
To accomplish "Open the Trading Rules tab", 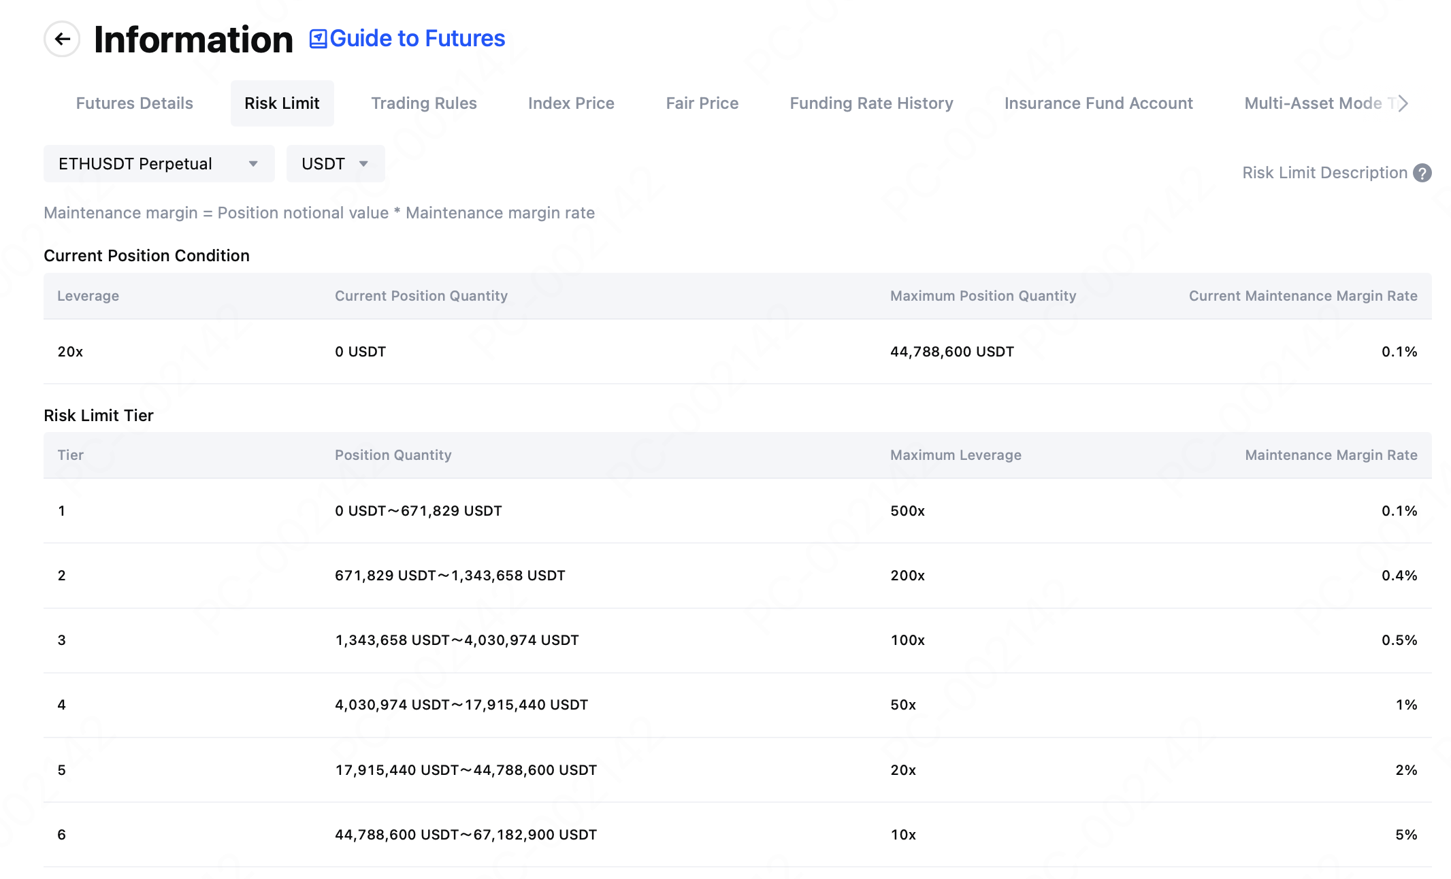I will click(423, 103).
